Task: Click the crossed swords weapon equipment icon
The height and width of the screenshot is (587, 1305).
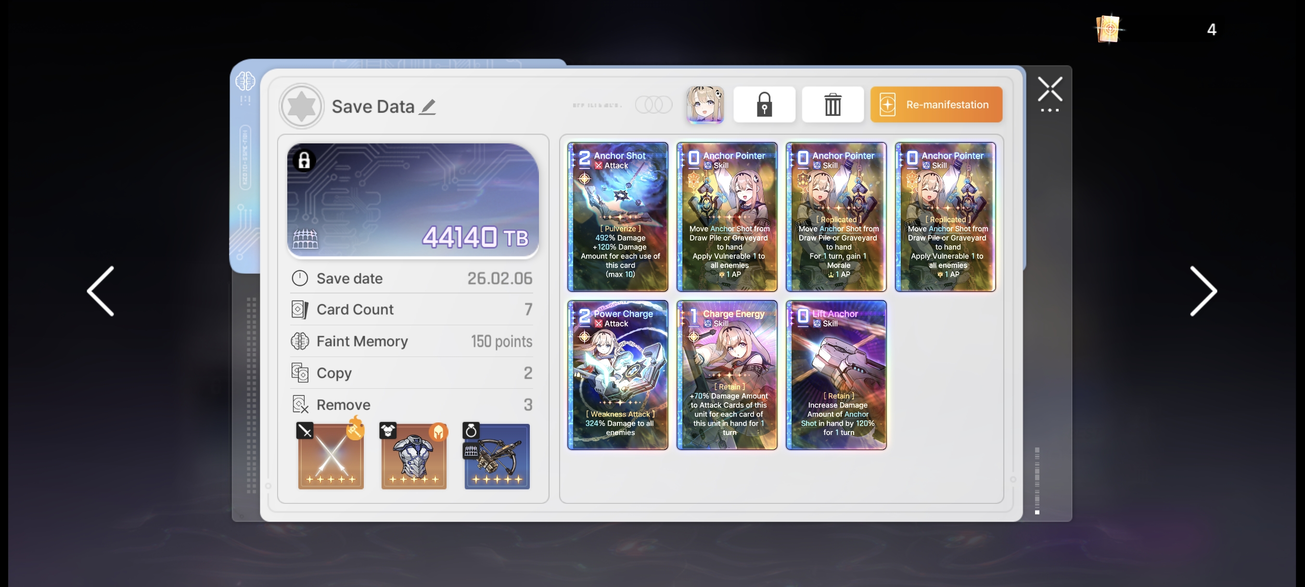Action: tap(330, 456)
